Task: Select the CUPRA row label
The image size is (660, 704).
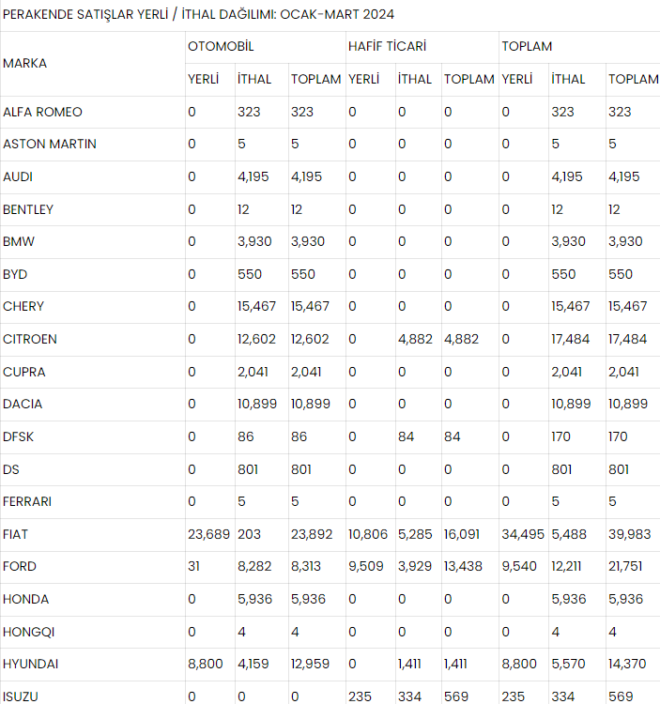Action: (x=24, y=373)
